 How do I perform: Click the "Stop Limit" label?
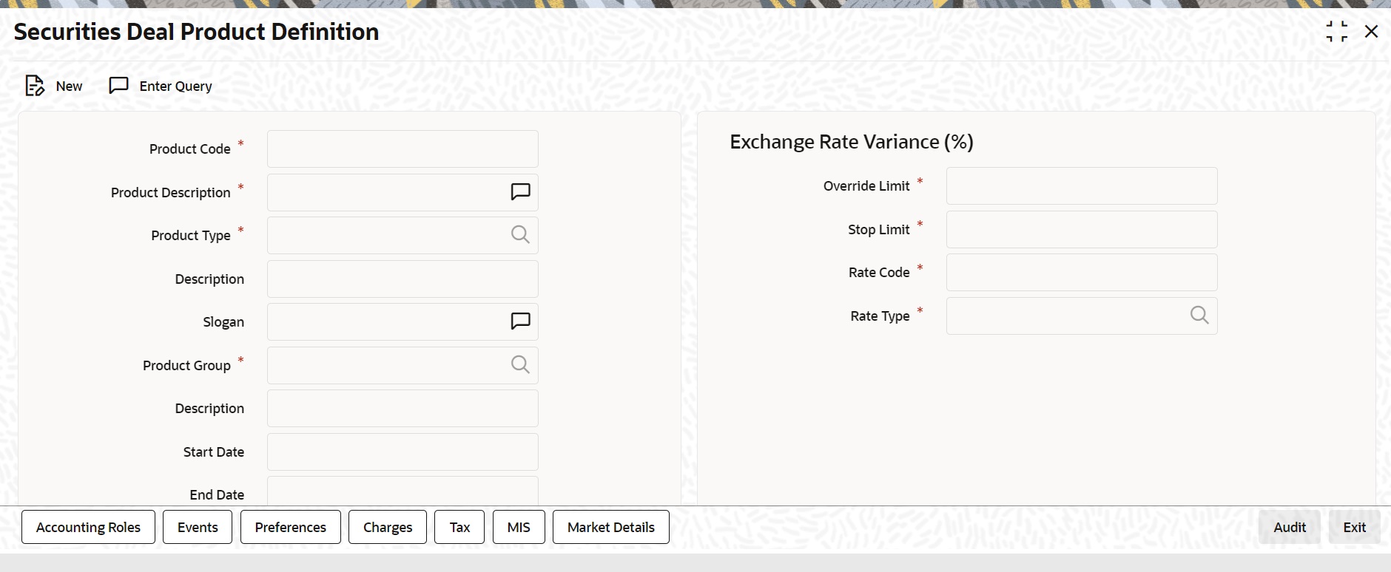(879, 230)
